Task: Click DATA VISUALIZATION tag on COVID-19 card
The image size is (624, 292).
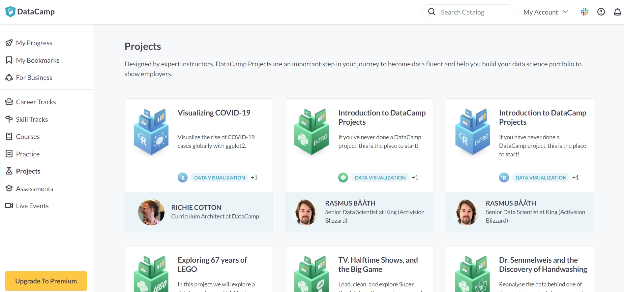Action: [220, 178]
